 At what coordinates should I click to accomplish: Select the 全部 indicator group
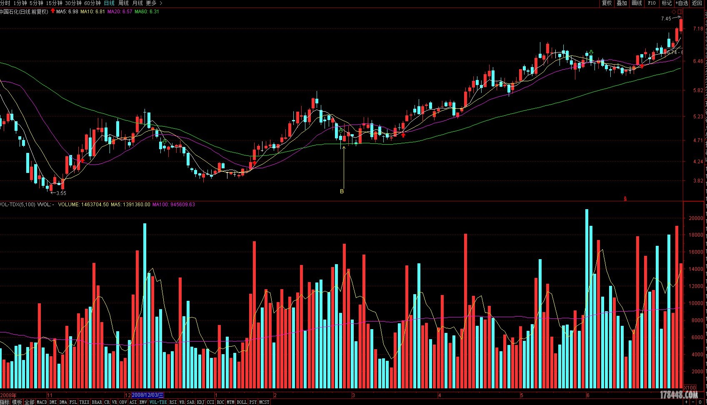29,402
